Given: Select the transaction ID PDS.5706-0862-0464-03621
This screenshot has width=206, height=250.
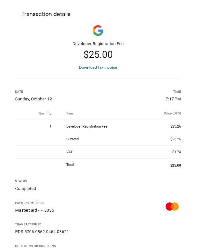Looking at the screenshot, I should click(x=42, y=231).
